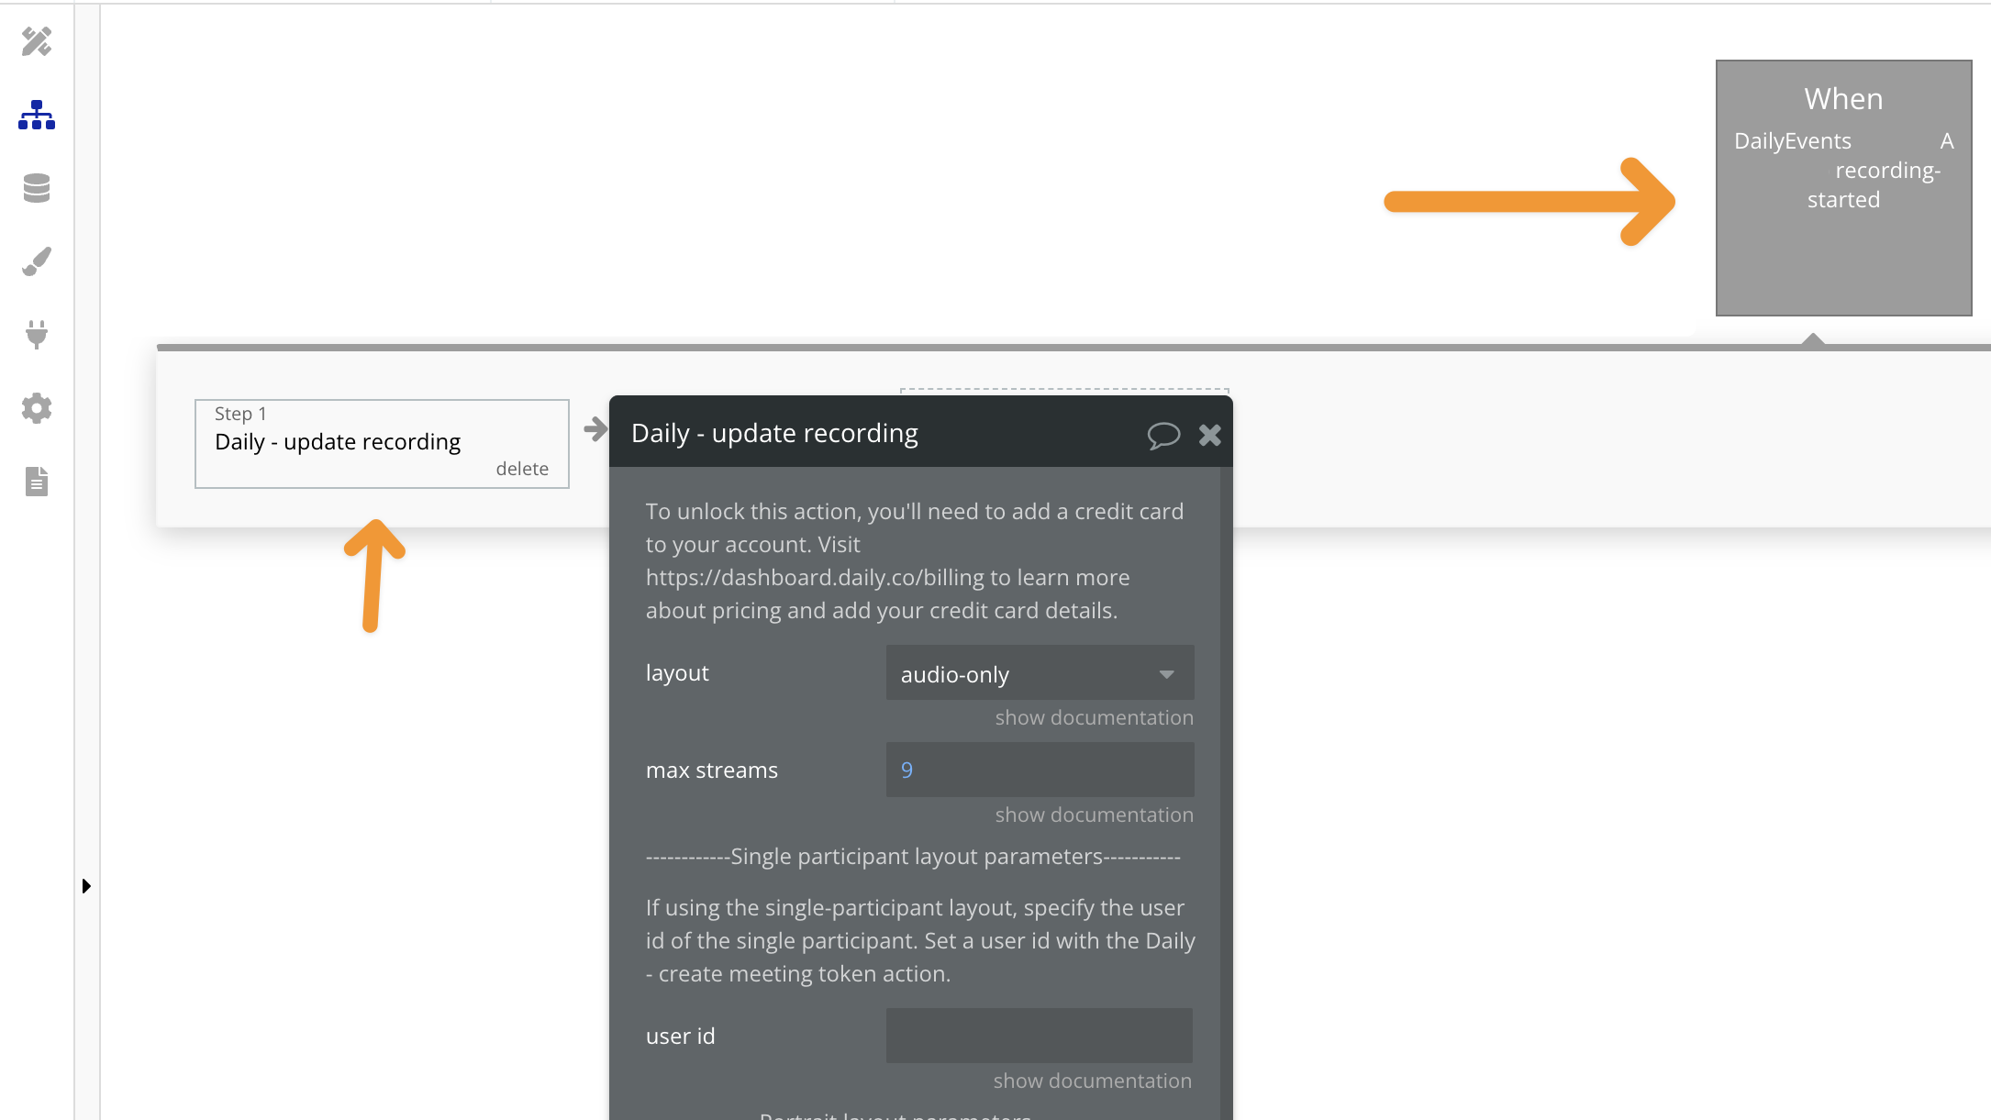Image resolution: width=1991 pixels, height=1120 pixels.
Task: Open the layout dropdown showing audio-only
Action: (x=1040, y=673)
